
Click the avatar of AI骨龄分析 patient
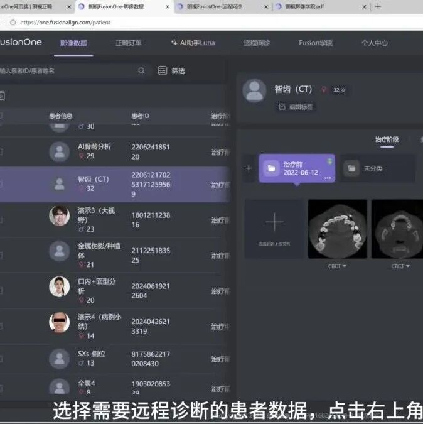(x=60, y=151)
